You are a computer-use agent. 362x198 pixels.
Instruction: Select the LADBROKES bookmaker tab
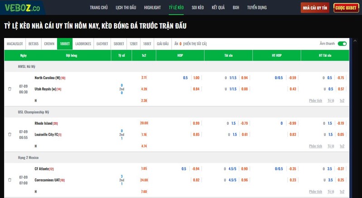83,44
